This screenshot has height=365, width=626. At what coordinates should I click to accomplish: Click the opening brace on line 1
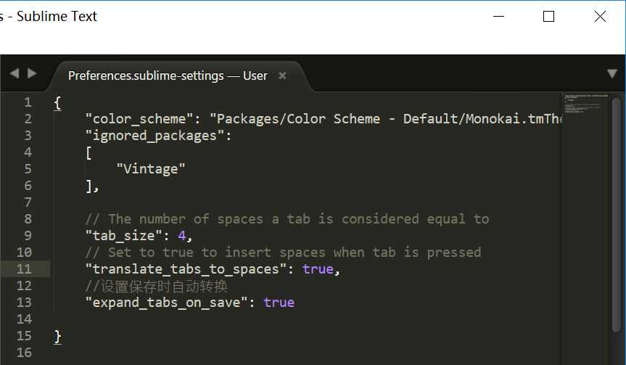pyautogui.click(x=57, y=102)
